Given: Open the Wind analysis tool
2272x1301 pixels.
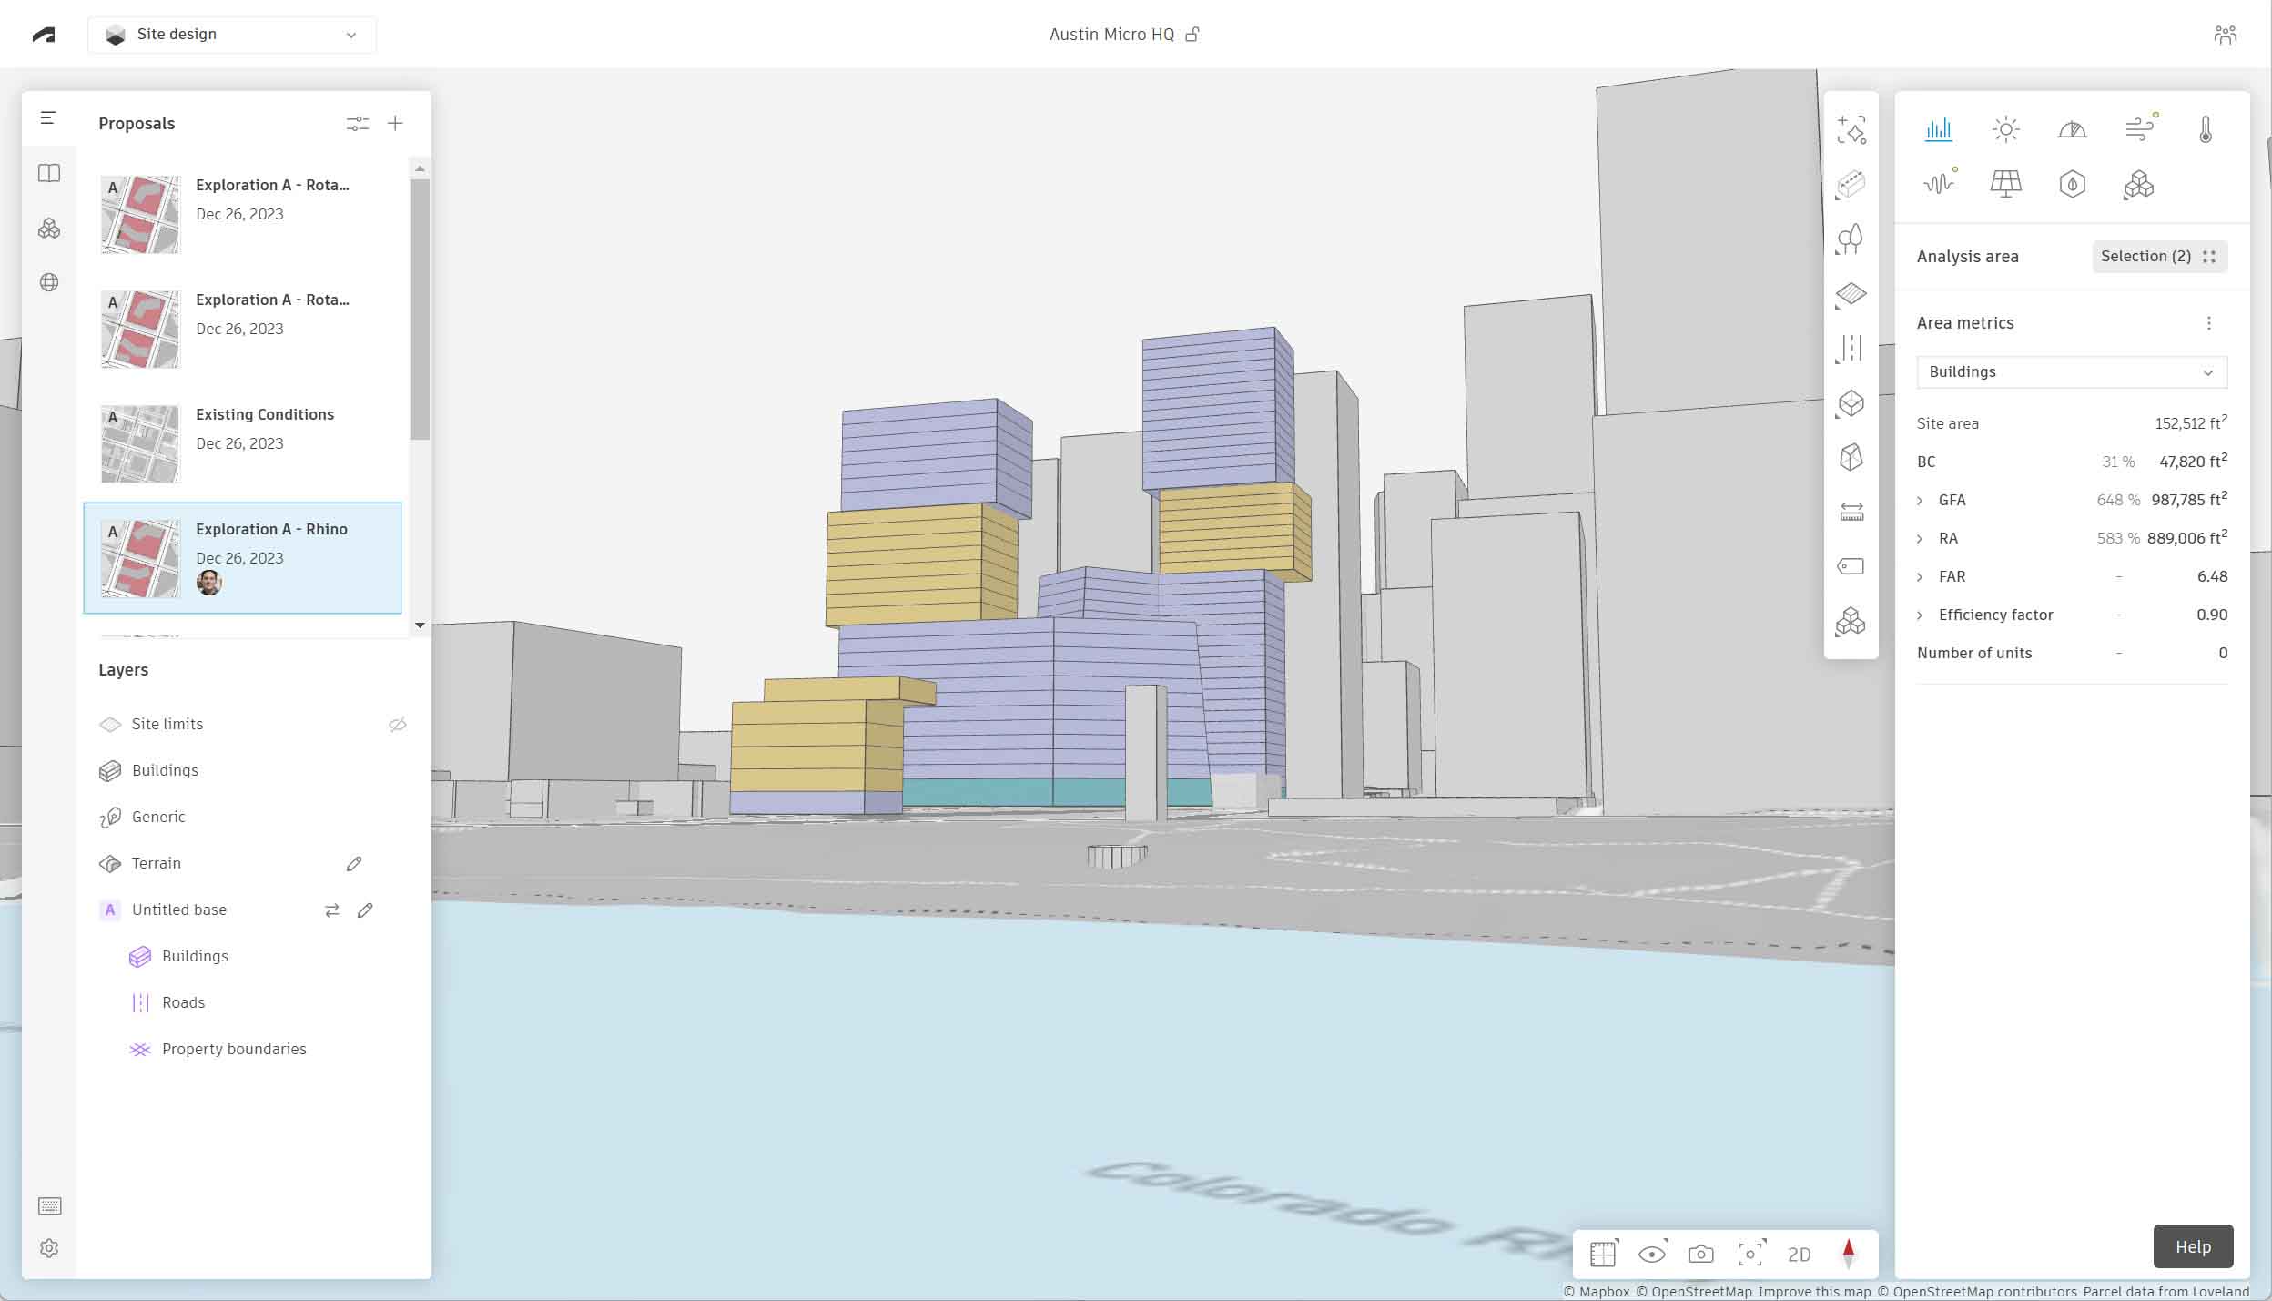Looking at the screenshot, I should click(2140, 130).
